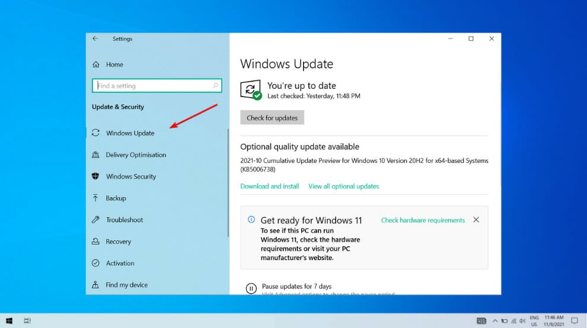Click the battery tray icon
The image size is (587, 328).
(504, 321)
